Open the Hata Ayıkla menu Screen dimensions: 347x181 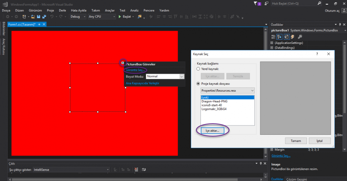coord(79,10)
